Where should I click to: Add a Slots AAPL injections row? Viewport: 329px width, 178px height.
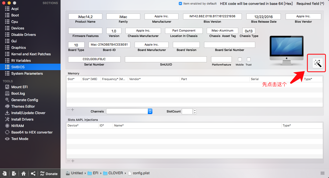(x=73, y=161)
